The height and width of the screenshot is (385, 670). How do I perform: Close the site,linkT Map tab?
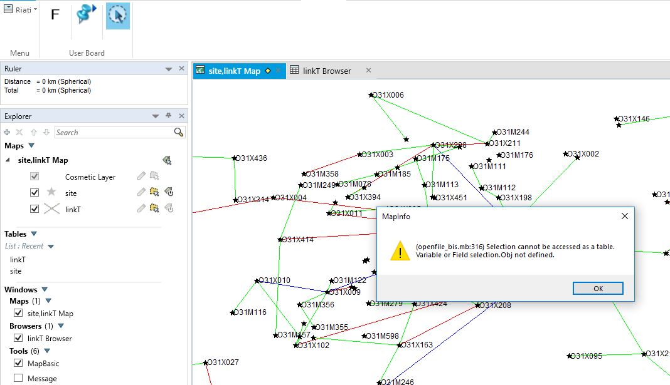click(x=279, y=70)
